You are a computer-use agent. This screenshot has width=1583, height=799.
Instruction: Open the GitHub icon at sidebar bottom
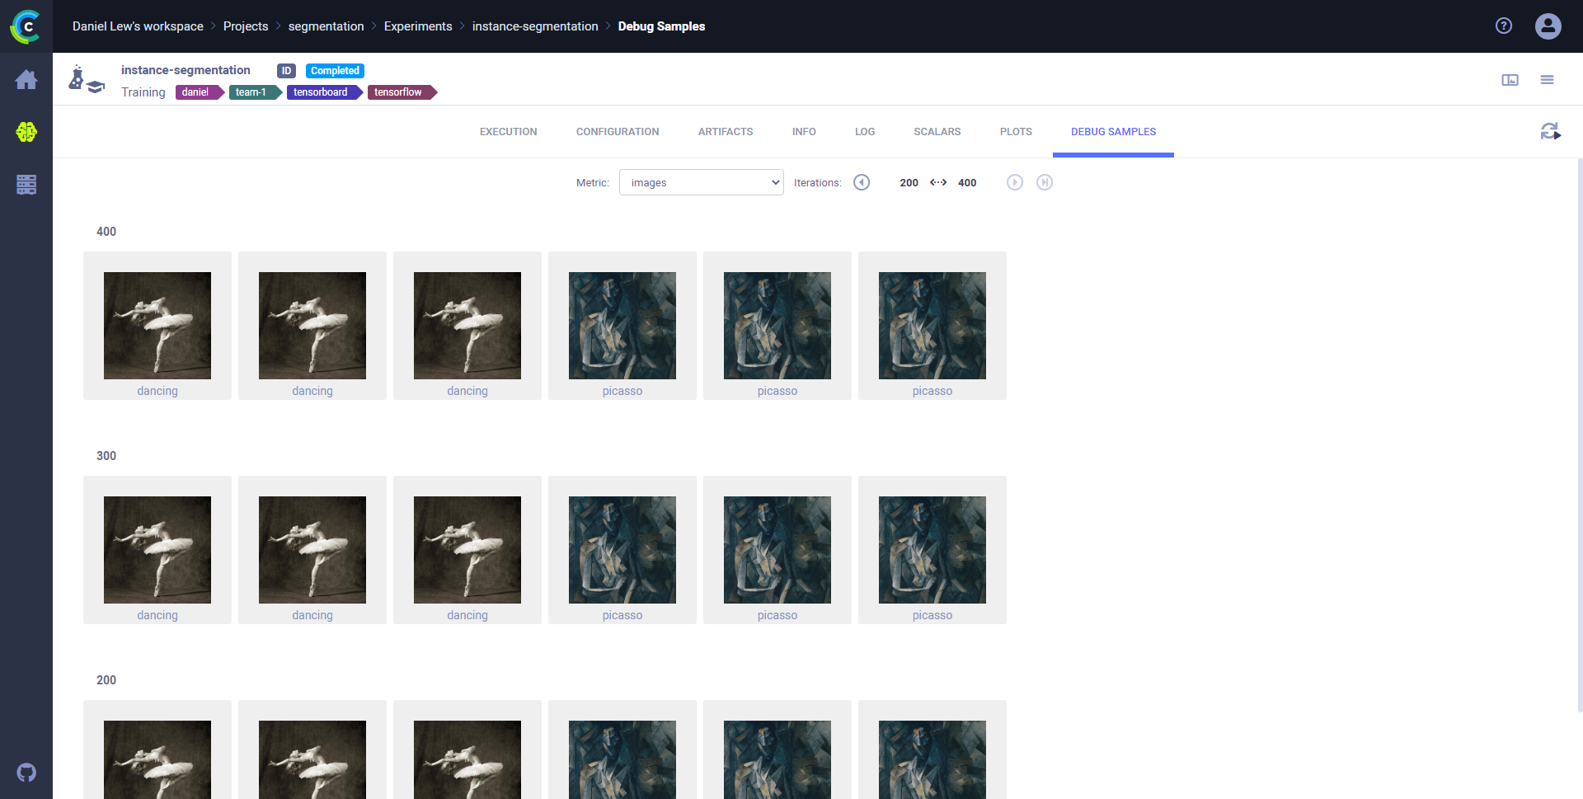26,773
